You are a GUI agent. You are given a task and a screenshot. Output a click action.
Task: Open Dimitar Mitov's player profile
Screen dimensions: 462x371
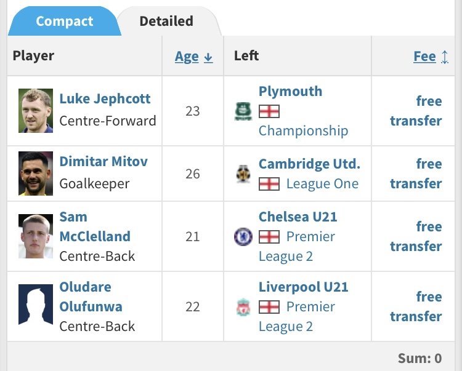point(103,161)
